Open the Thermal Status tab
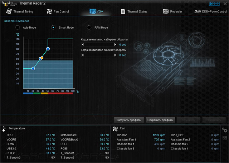Screen dimensions: 229x163 click(134, 11)
